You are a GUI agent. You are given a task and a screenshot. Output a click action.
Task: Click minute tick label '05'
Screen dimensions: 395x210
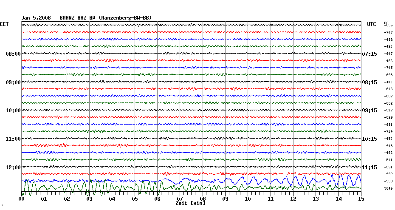[135, 199]
